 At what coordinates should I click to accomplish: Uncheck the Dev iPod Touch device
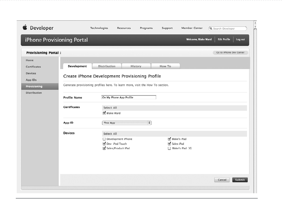click(x=104, y=144)
